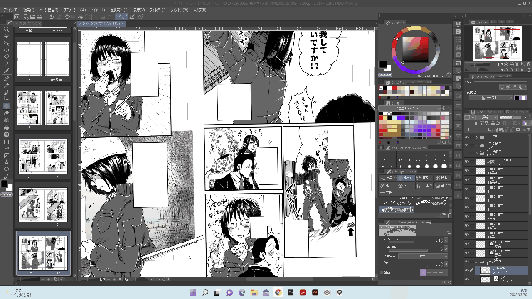Viewport: 532px width, 299px height.
Task: Select the highlighted tool in left toolbox
Action: tap(6, 106)
